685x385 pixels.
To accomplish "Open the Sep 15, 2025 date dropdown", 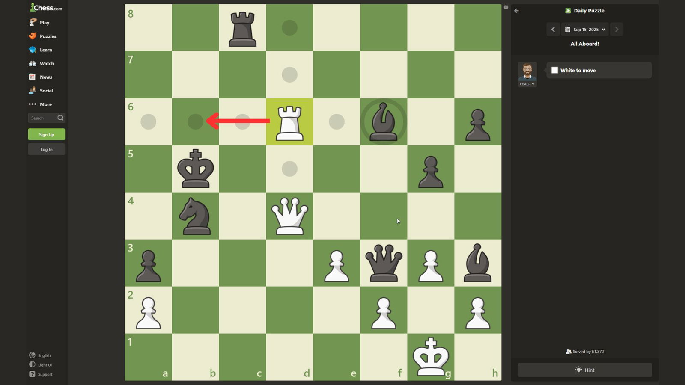I will tap(585, 30).
